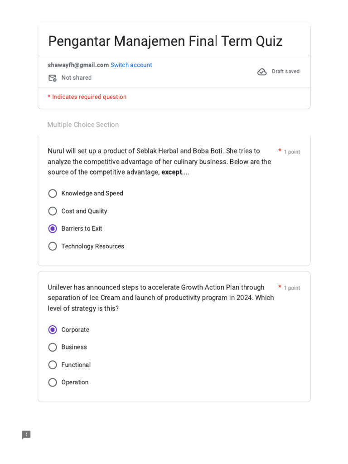Choose the Business radio button

[x=53, y=348]
